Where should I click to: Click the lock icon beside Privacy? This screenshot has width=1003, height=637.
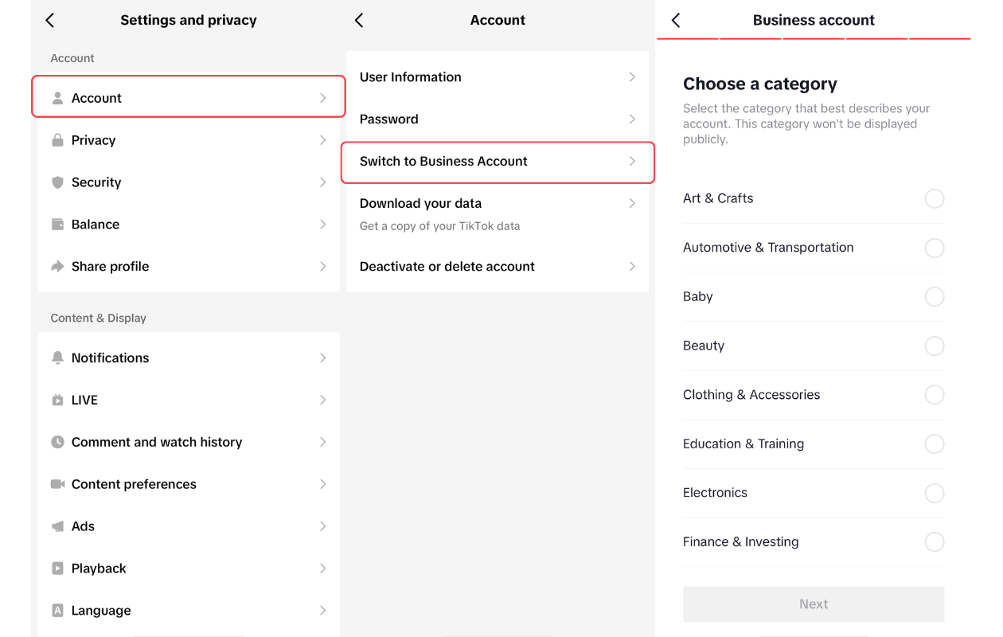pos(57,140)
